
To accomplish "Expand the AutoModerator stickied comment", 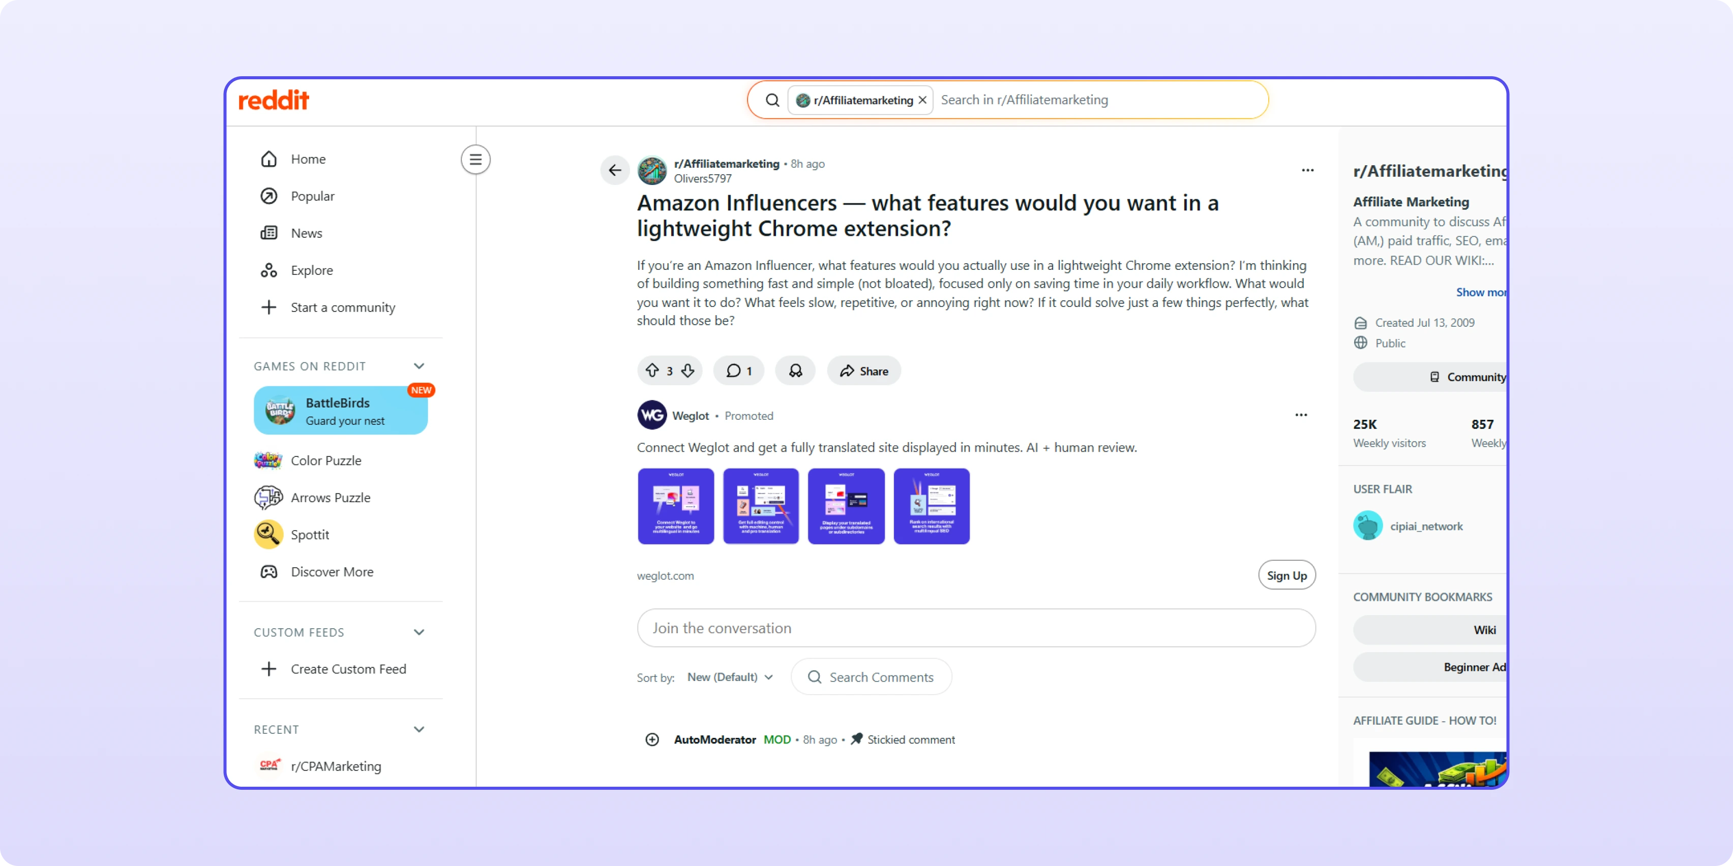I will (x=652, y=739).
